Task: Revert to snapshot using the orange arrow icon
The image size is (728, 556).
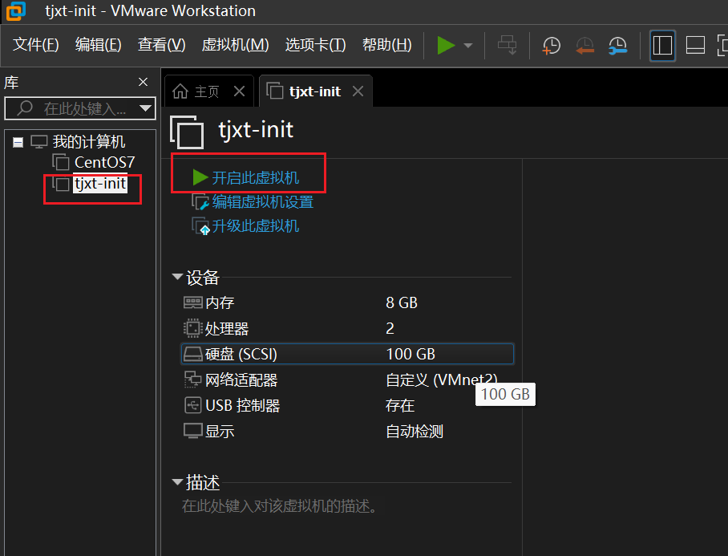Action: tap(584, 46)
